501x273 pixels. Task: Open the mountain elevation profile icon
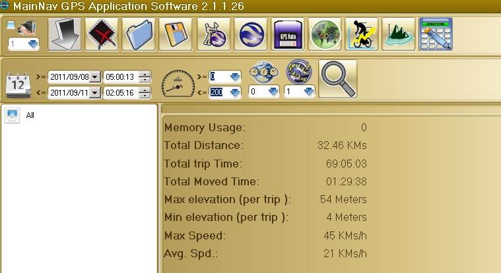[x=399, y=34]
